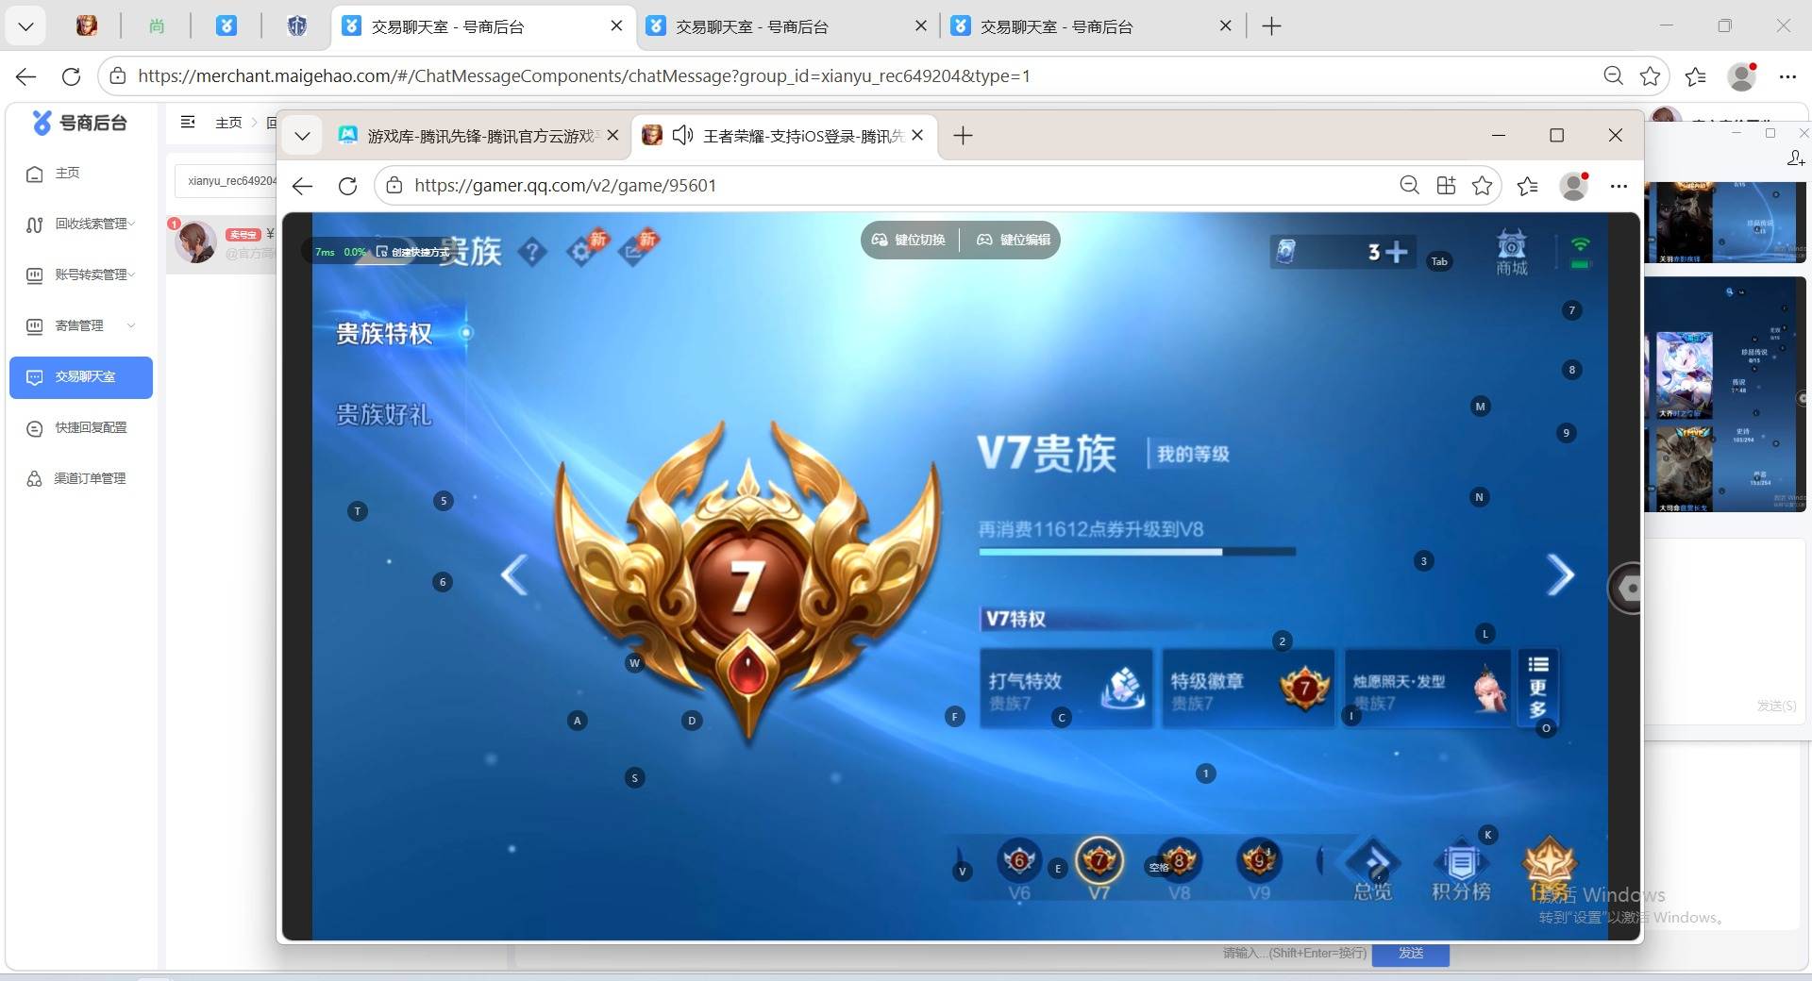Image resolution: width=1812 pixels, height=981 pixels.
Task: Select the V8 noble level badge
Action: [1179, 870]
